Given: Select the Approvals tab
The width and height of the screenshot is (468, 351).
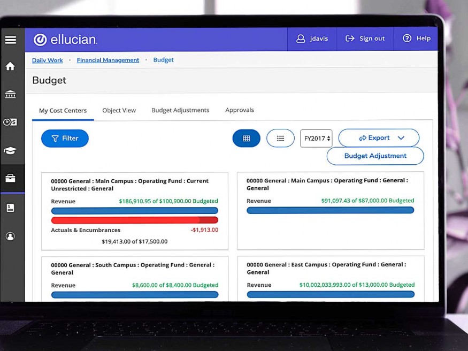Looking at the screenshot, I should tap(239, 110).
